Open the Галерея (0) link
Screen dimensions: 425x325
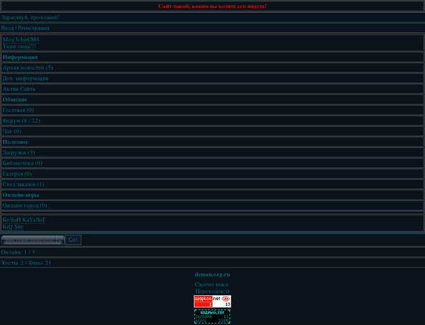17,173
